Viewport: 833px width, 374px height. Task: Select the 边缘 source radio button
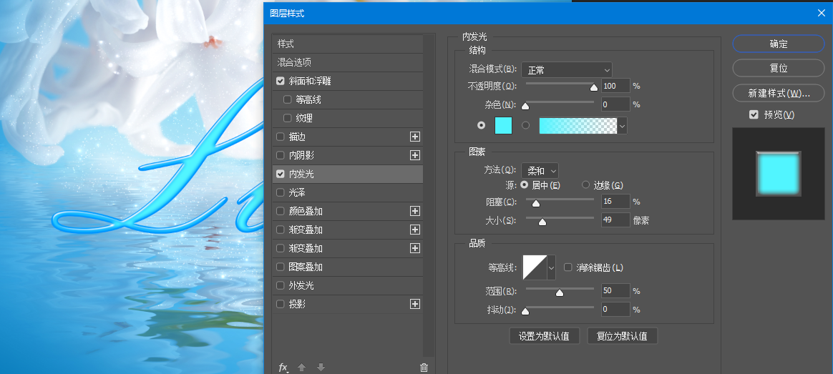(x=586, y=185)
